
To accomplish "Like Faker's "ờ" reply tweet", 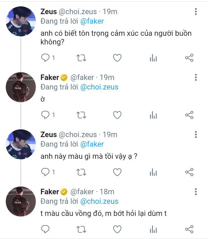I will tap(117, 115).
